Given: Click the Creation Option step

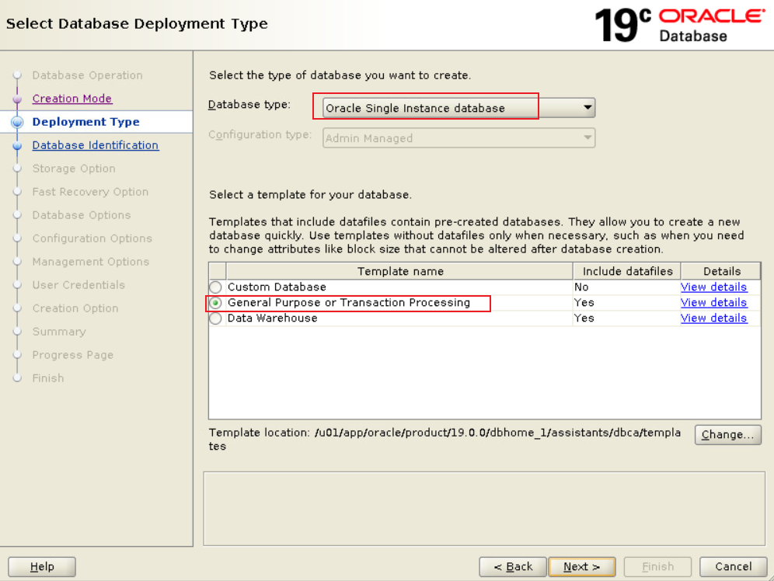Looking at the screenshot, I should [75, 308].
